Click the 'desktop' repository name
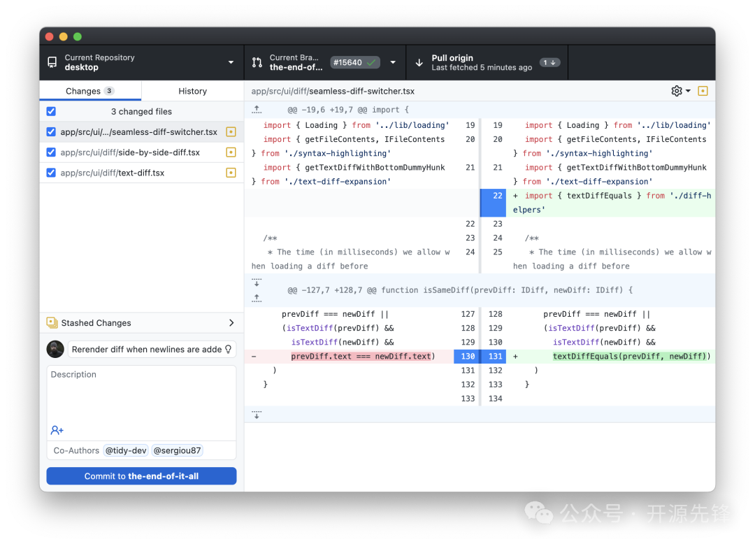755x544 pixels. (x=81, y=67)
